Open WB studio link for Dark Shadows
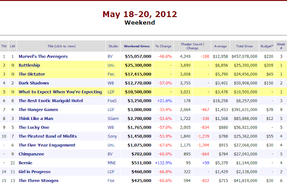 pyautogui.click(x=111, y=83)
